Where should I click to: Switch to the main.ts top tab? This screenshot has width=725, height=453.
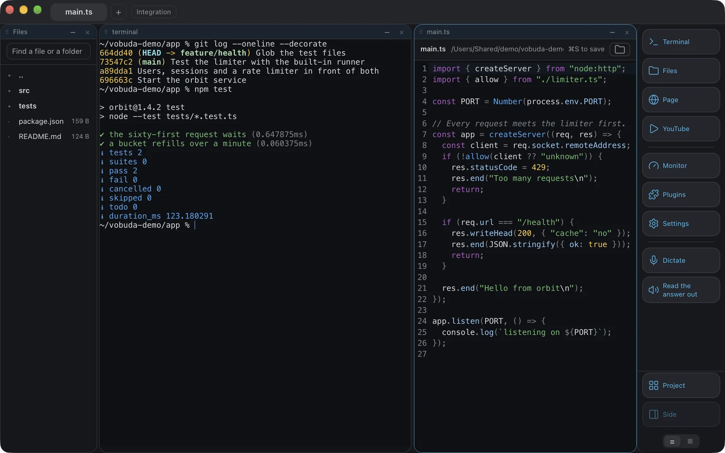point(79,12)
